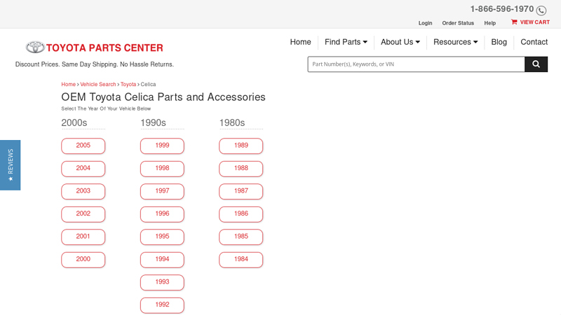Expand the About Us dropdown
This screenshot has width=561, height=315.
click(x=400, y=42)
